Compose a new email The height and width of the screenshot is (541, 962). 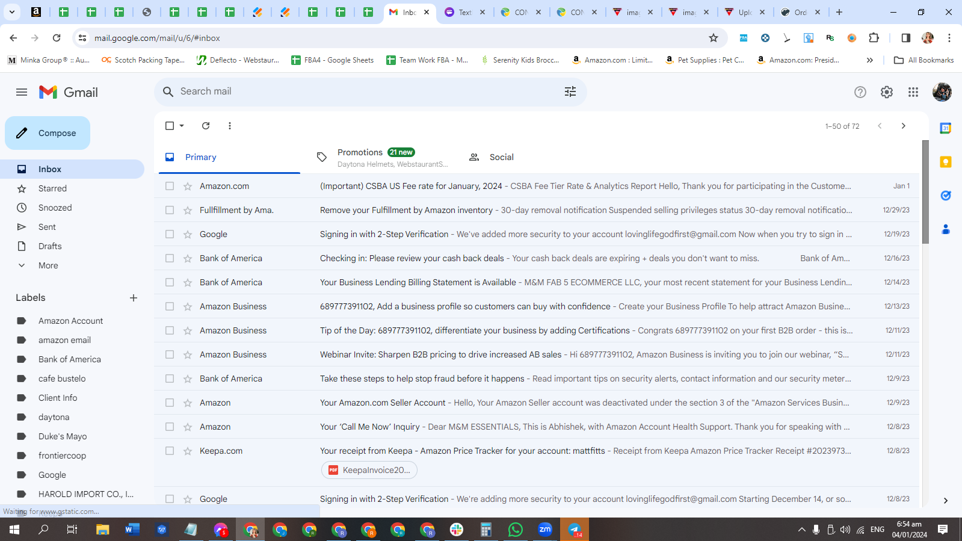point(48,133)
